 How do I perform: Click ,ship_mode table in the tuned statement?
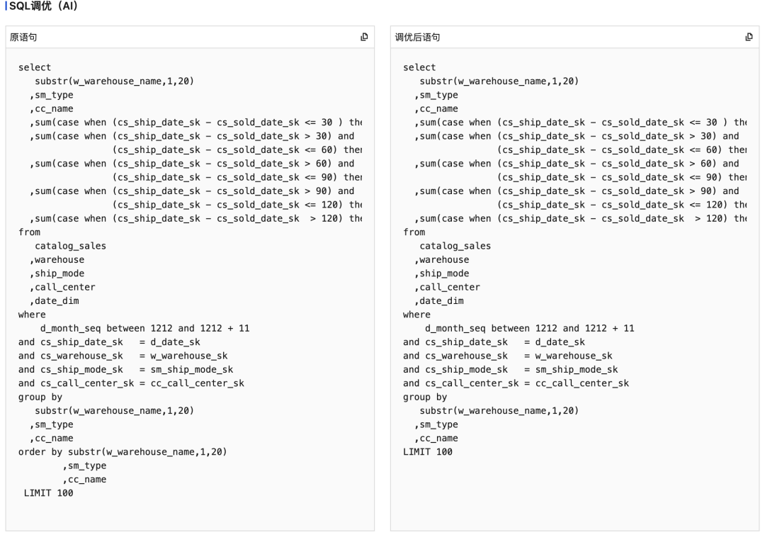(x=441, y=273)
